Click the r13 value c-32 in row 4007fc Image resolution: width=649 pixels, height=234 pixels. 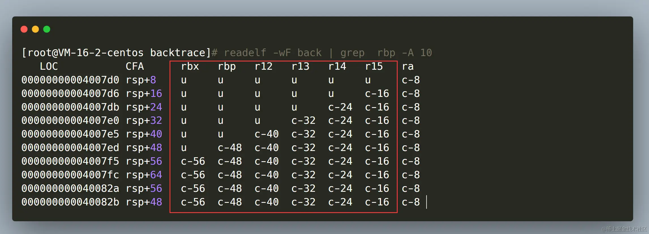point(303,175)
